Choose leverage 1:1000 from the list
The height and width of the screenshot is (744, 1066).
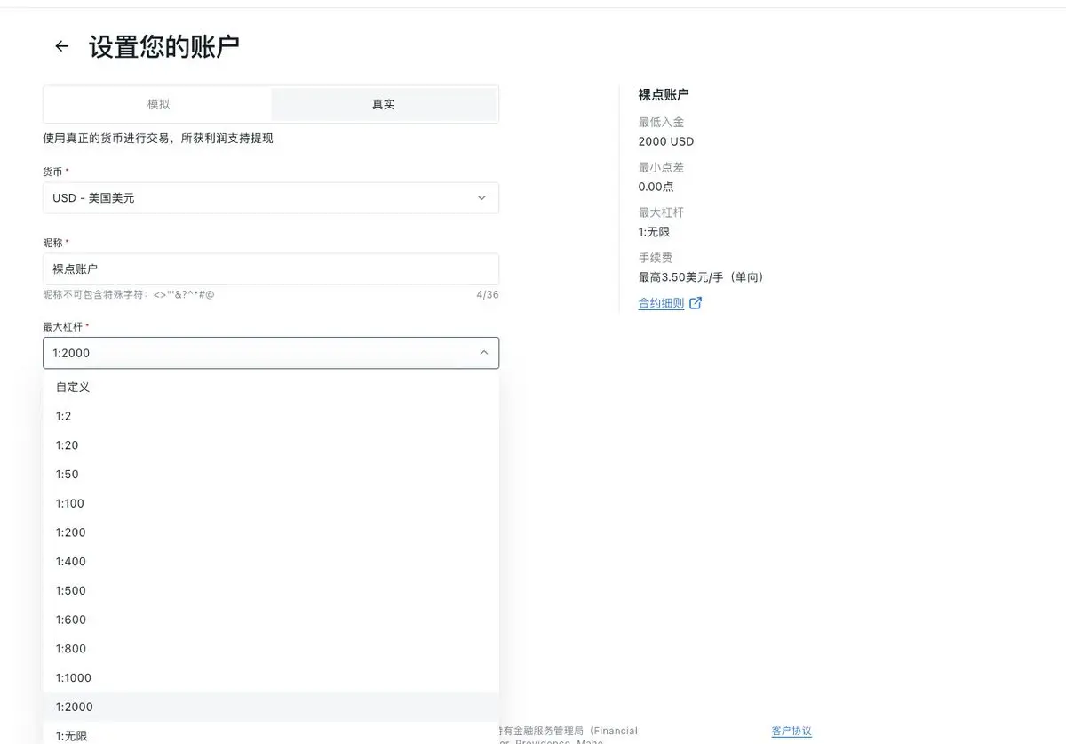pos(72,677)
